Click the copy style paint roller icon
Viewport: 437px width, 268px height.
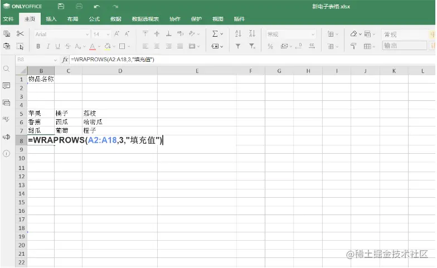[x=353, y=46]
